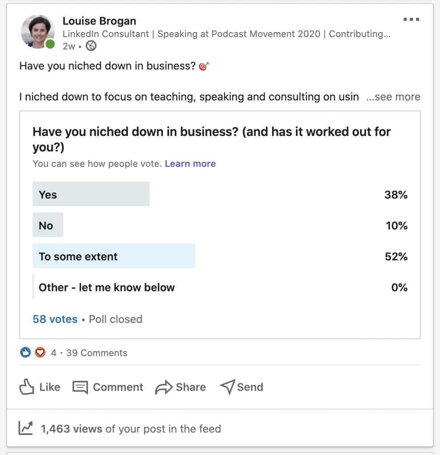Click the Yes poll result bar
The image size is (440, 455).
(x=91, y=194)
